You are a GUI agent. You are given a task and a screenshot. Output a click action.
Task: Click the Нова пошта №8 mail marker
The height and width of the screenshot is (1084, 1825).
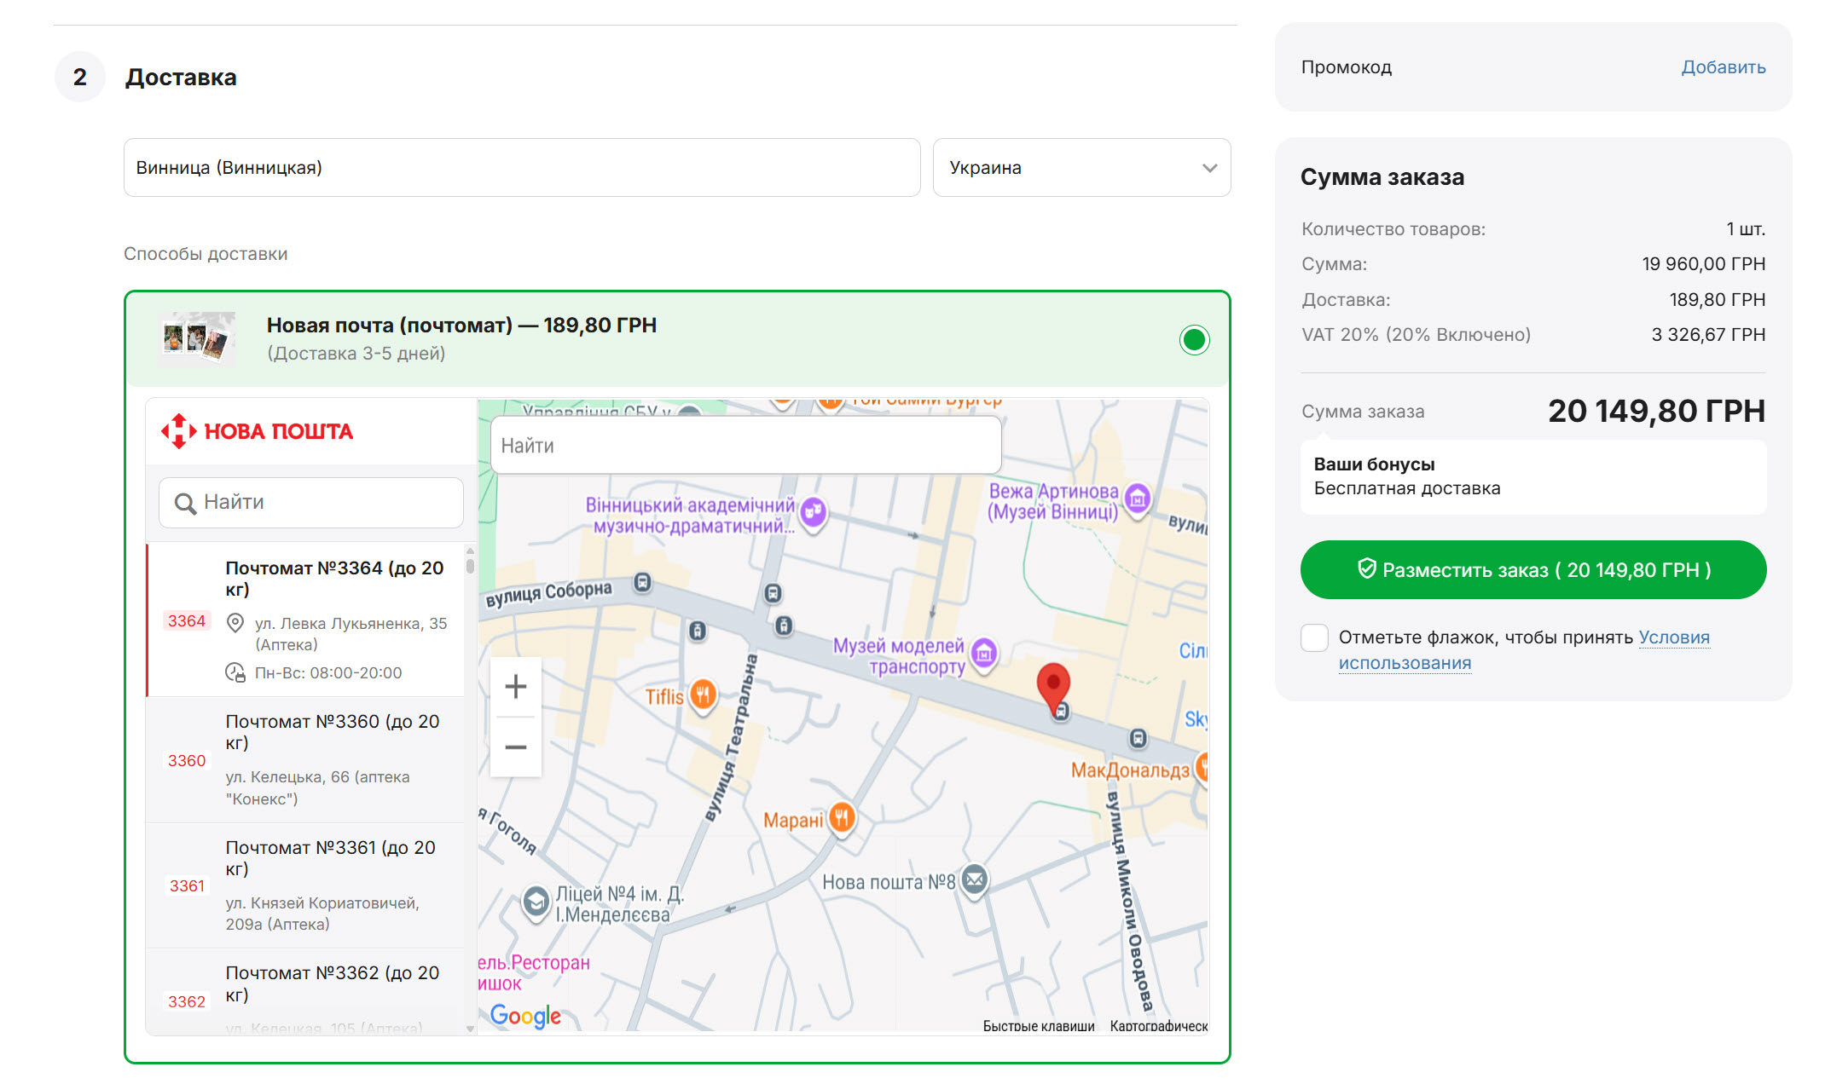click(974, 880)
